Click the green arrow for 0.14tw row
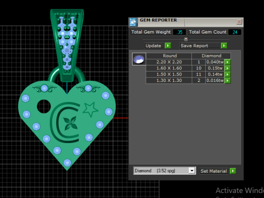This screenshot has width=264, height=198. 228,74
